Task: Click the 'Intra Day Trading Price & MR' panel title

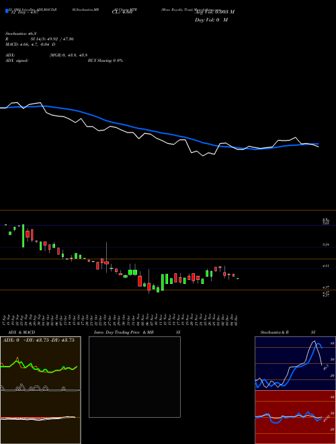Action: coord(124,332)
